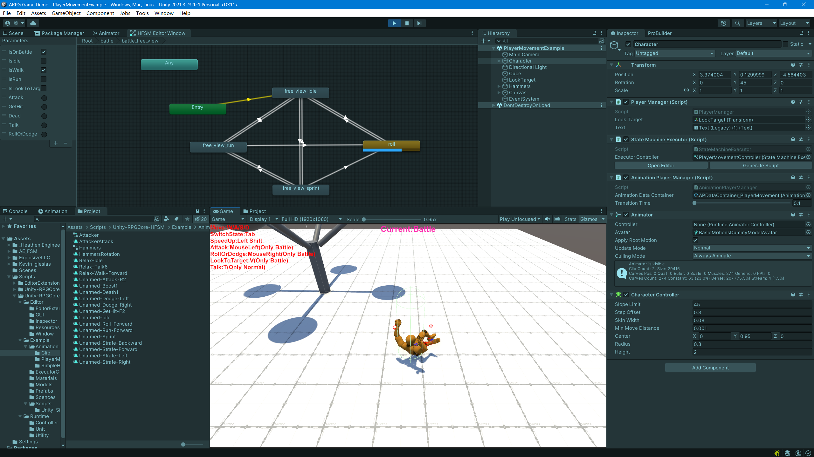
Task: Click the Pause button in Unity toolbar
Action: (x=406, y=23)
